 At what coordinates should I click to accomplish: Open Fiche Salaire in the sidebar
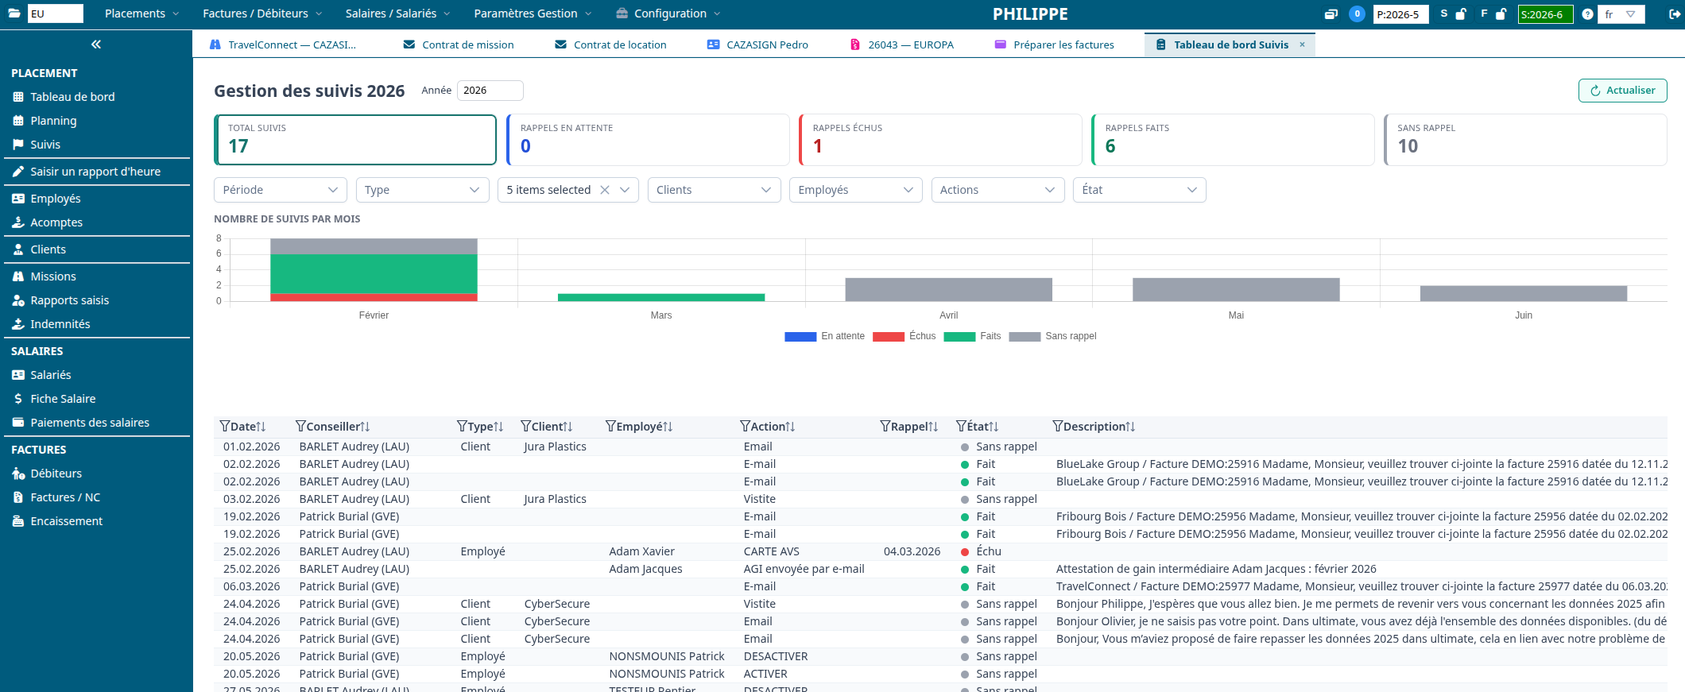pyautogui.click(x=63, y=399)
